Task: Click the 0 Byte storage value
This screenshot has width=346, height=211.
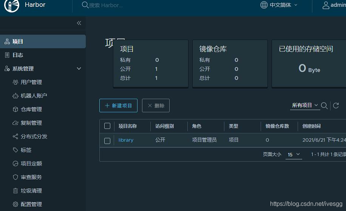Action: (309, 68)
